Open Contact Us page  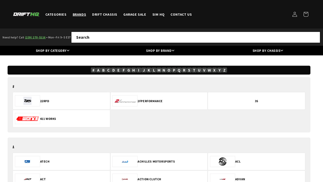click(x=181, y=15)
